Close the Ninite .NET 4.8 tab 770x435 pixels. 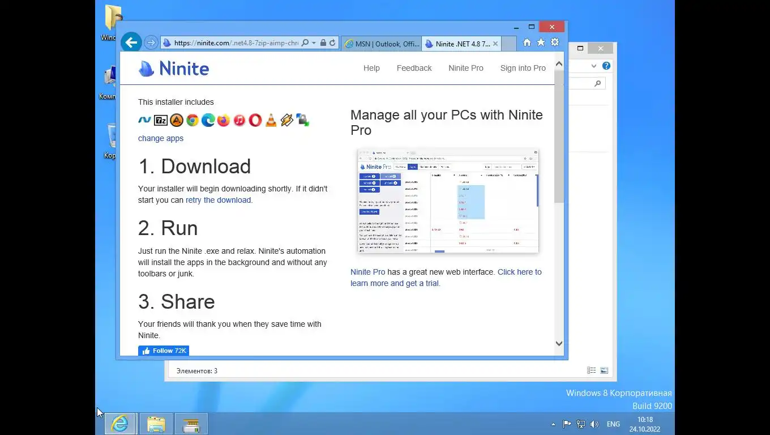[x=495, y=44]
